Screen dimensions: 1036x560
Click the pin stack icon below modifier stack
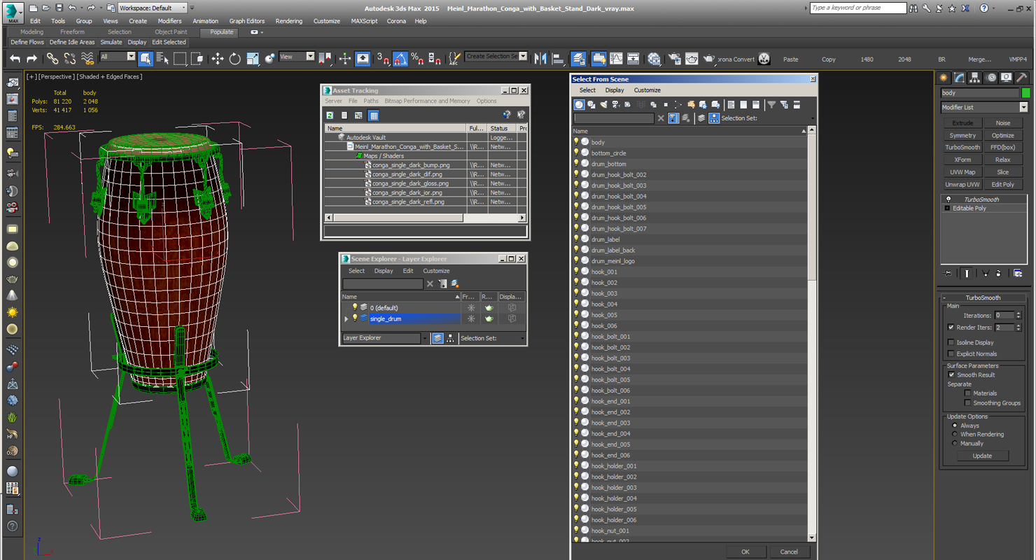pyautogui.click(x=948, y=273)
